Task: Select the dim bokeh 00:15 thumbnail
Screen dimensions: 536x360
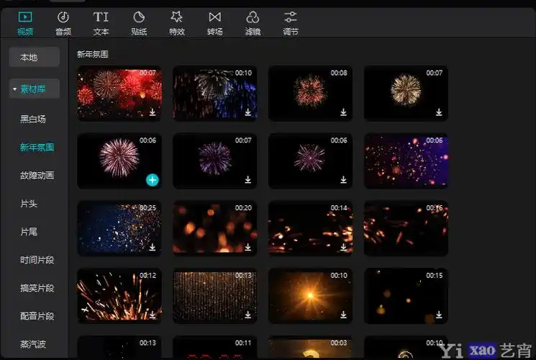Action: point(406,296)
